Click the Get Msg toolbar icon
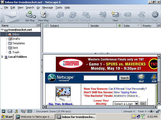 tap(29, 14)
